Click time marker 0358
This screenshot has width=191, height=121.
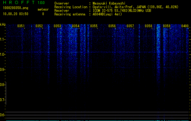(x=148, y=26)
